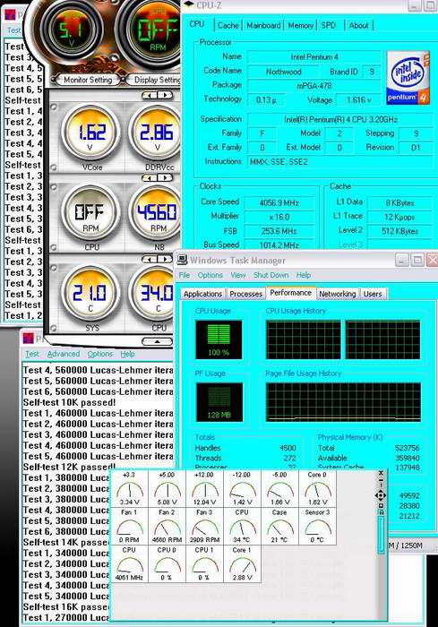Image resolution: width=438 pixels, height=627 pixels.
Task: Click the line 'Self-test 10K passed!' in Prime95
Action: click(69, 402)
